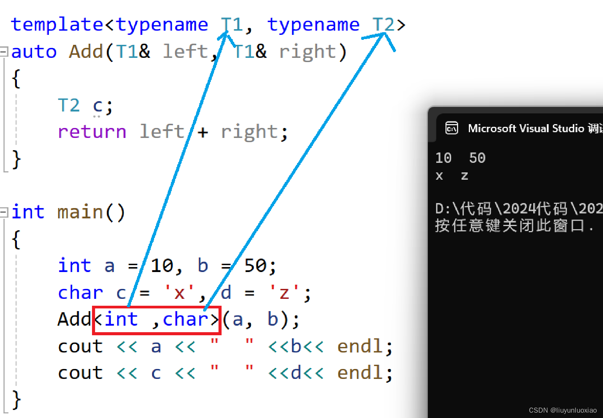Image resolution: width=603 pixels, height=418 pixels.
Task: Click the function name 'Add' in its definition
Action: pos(86,52)
